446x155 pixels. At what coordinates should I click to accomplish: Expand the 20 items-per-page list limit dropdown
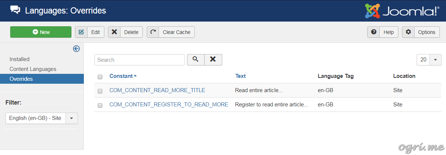[429, 60]
